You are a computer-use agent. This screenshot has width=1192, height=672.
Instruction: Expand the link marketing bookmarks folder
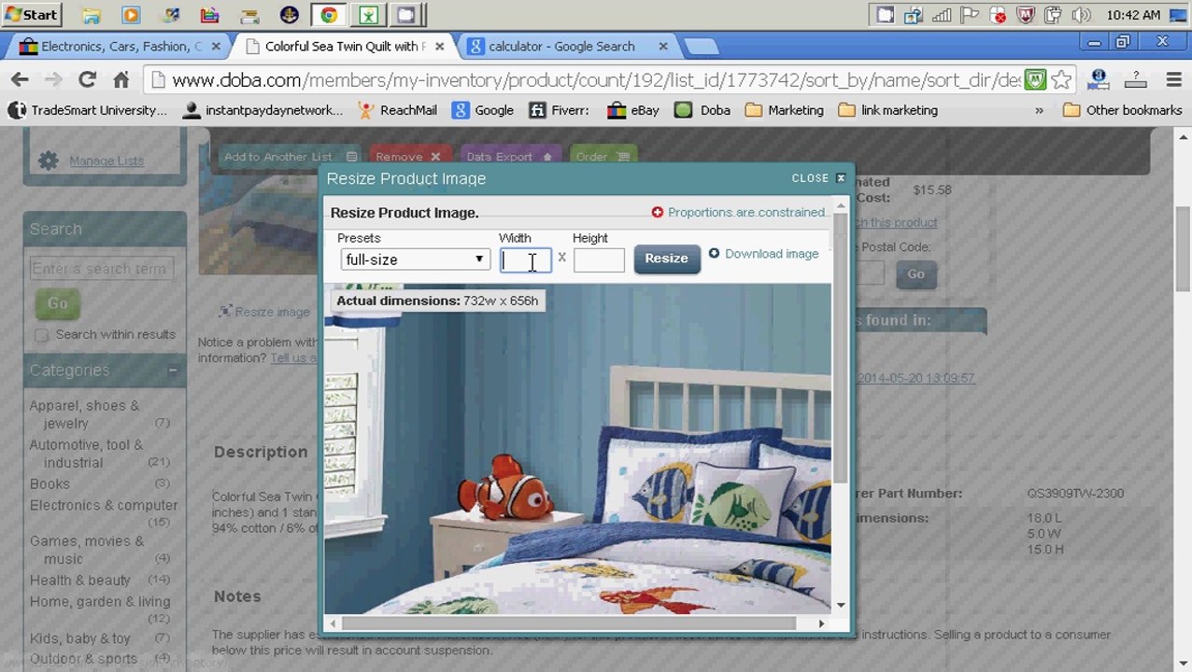click(x=888, y=110)
